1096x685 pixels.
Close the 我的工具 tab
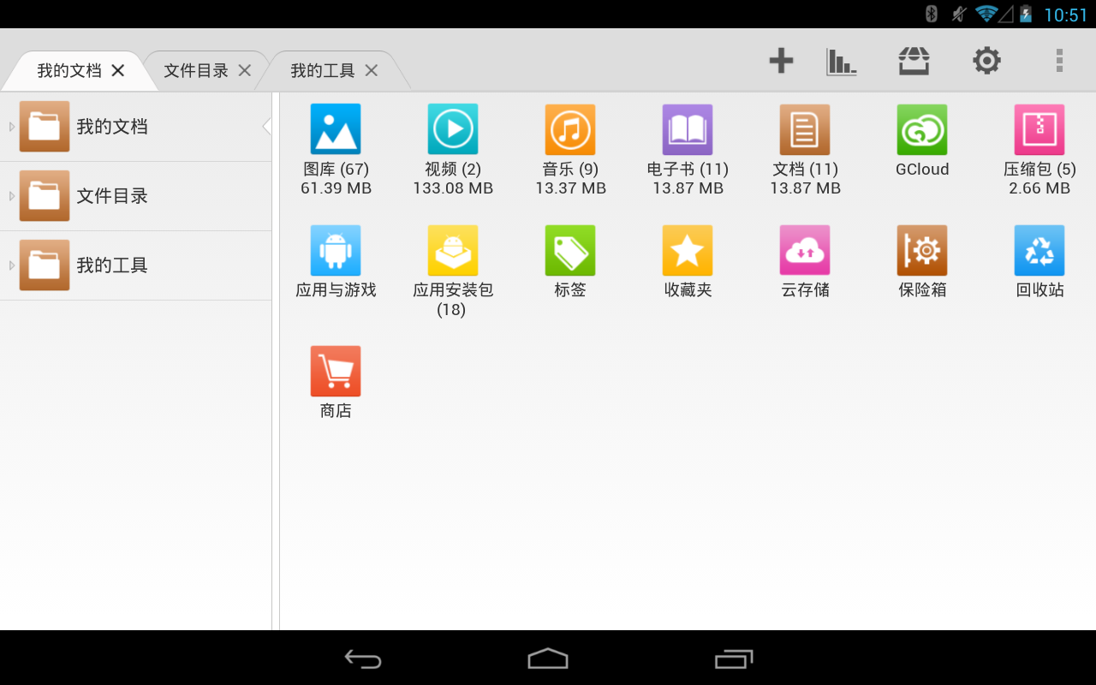click(372, 70)
